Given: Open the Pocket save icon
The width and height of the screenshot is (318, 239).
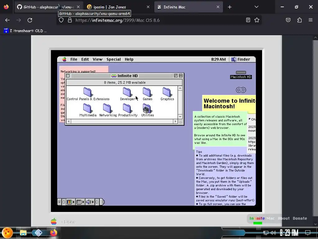Looking at the screenshot, I should click(x=288, y=20).
